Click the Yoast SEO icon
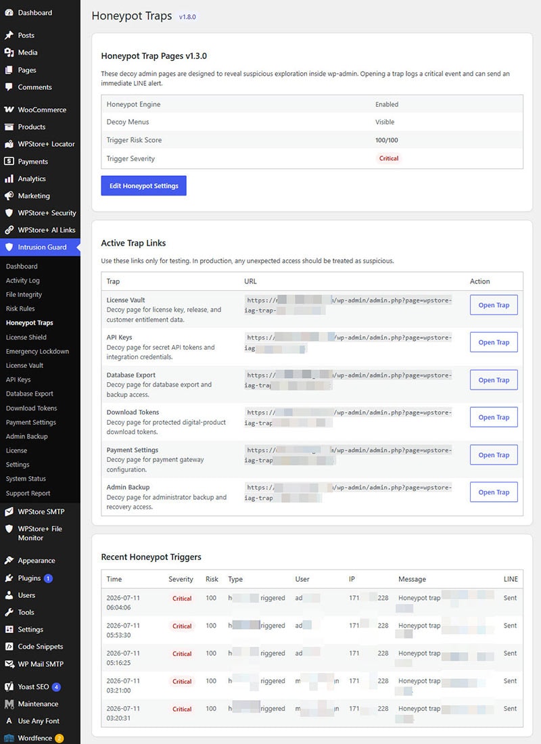541x744 pixels. point(9,687)
